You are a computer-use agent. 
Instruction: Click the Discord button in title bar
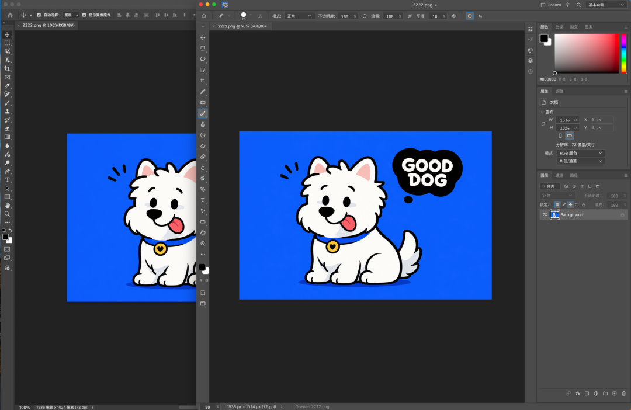click(551, 5)
